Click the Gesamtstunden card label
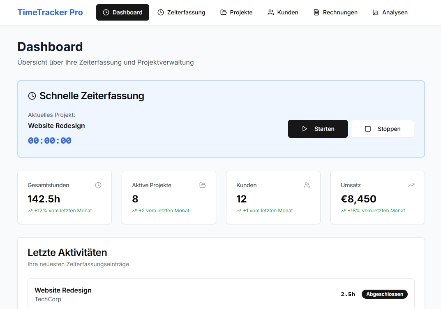The width and height of the screenshot is (441, 309). [x=48, y=185]
